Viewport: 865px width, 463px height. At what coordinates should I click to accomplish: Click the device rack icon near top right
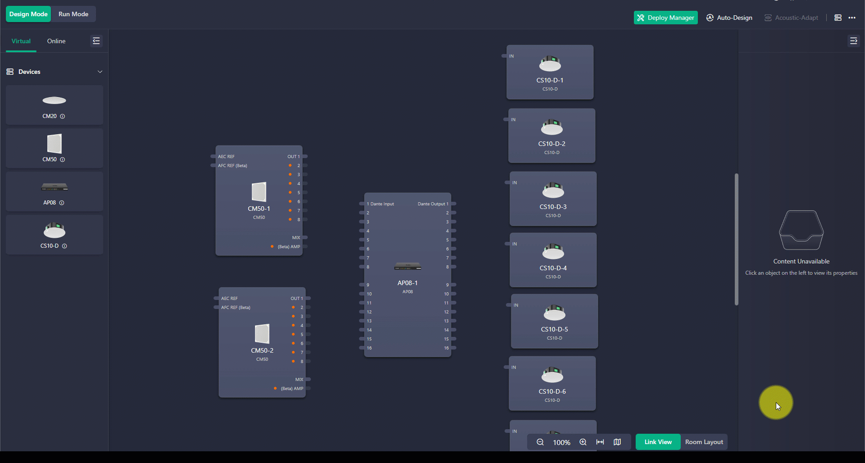[x=838, y=18]
